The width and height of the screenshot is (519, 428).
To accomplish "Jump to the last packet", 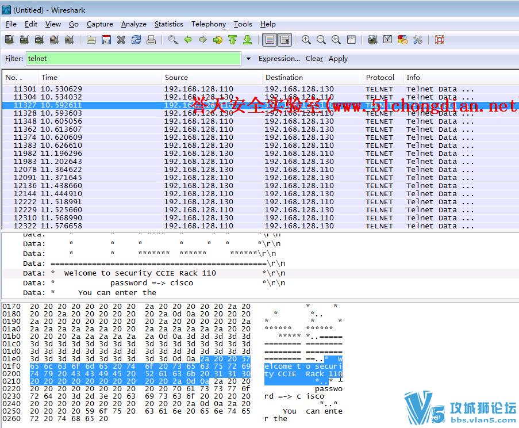I will [247, 40].
